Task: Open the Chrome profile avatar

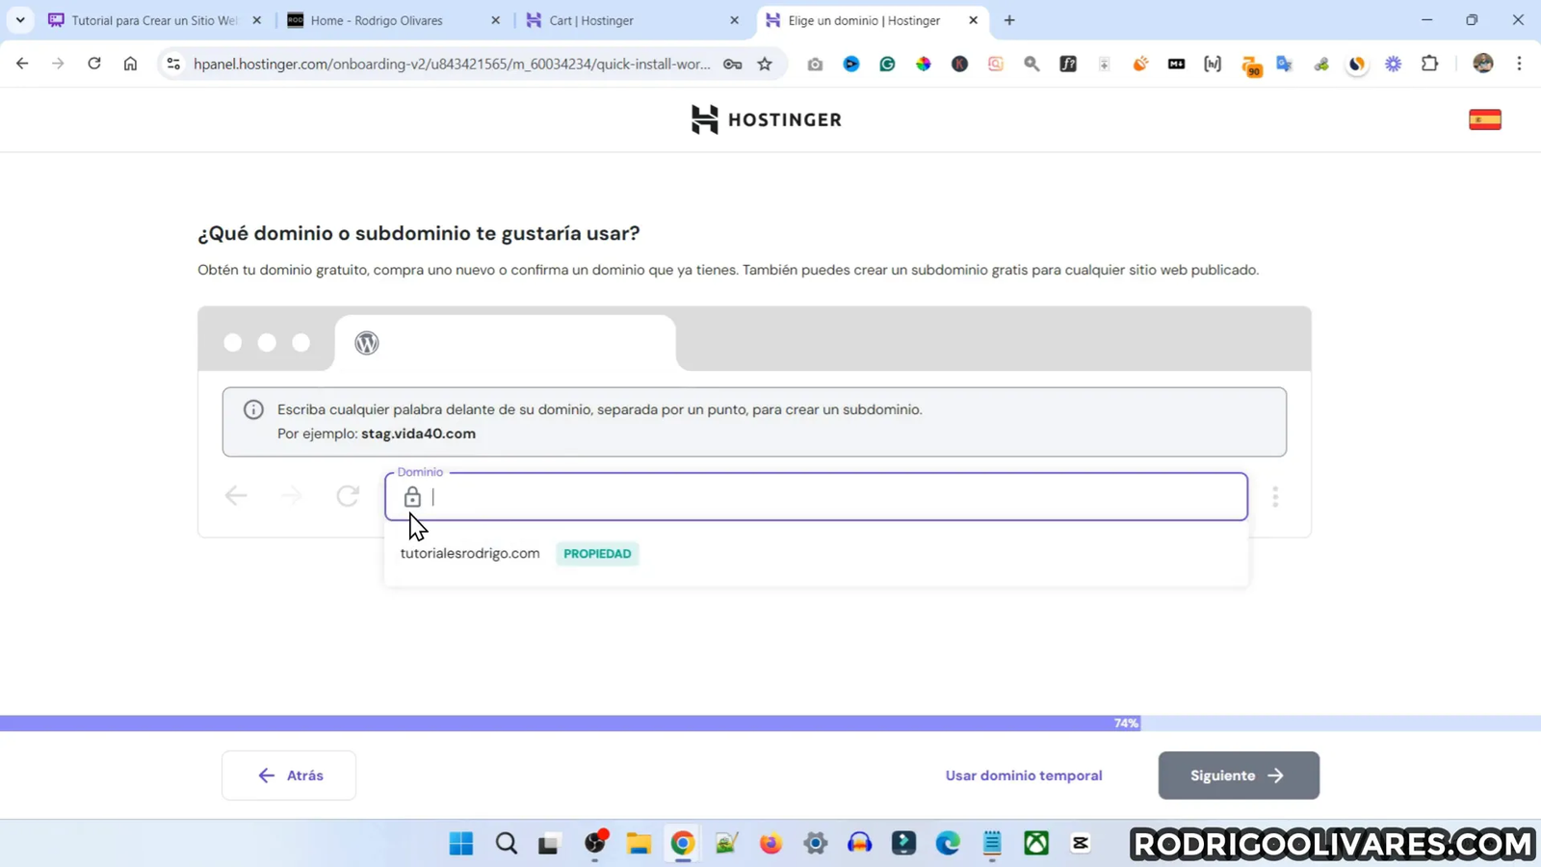Action: click(x=1482, y=64)
